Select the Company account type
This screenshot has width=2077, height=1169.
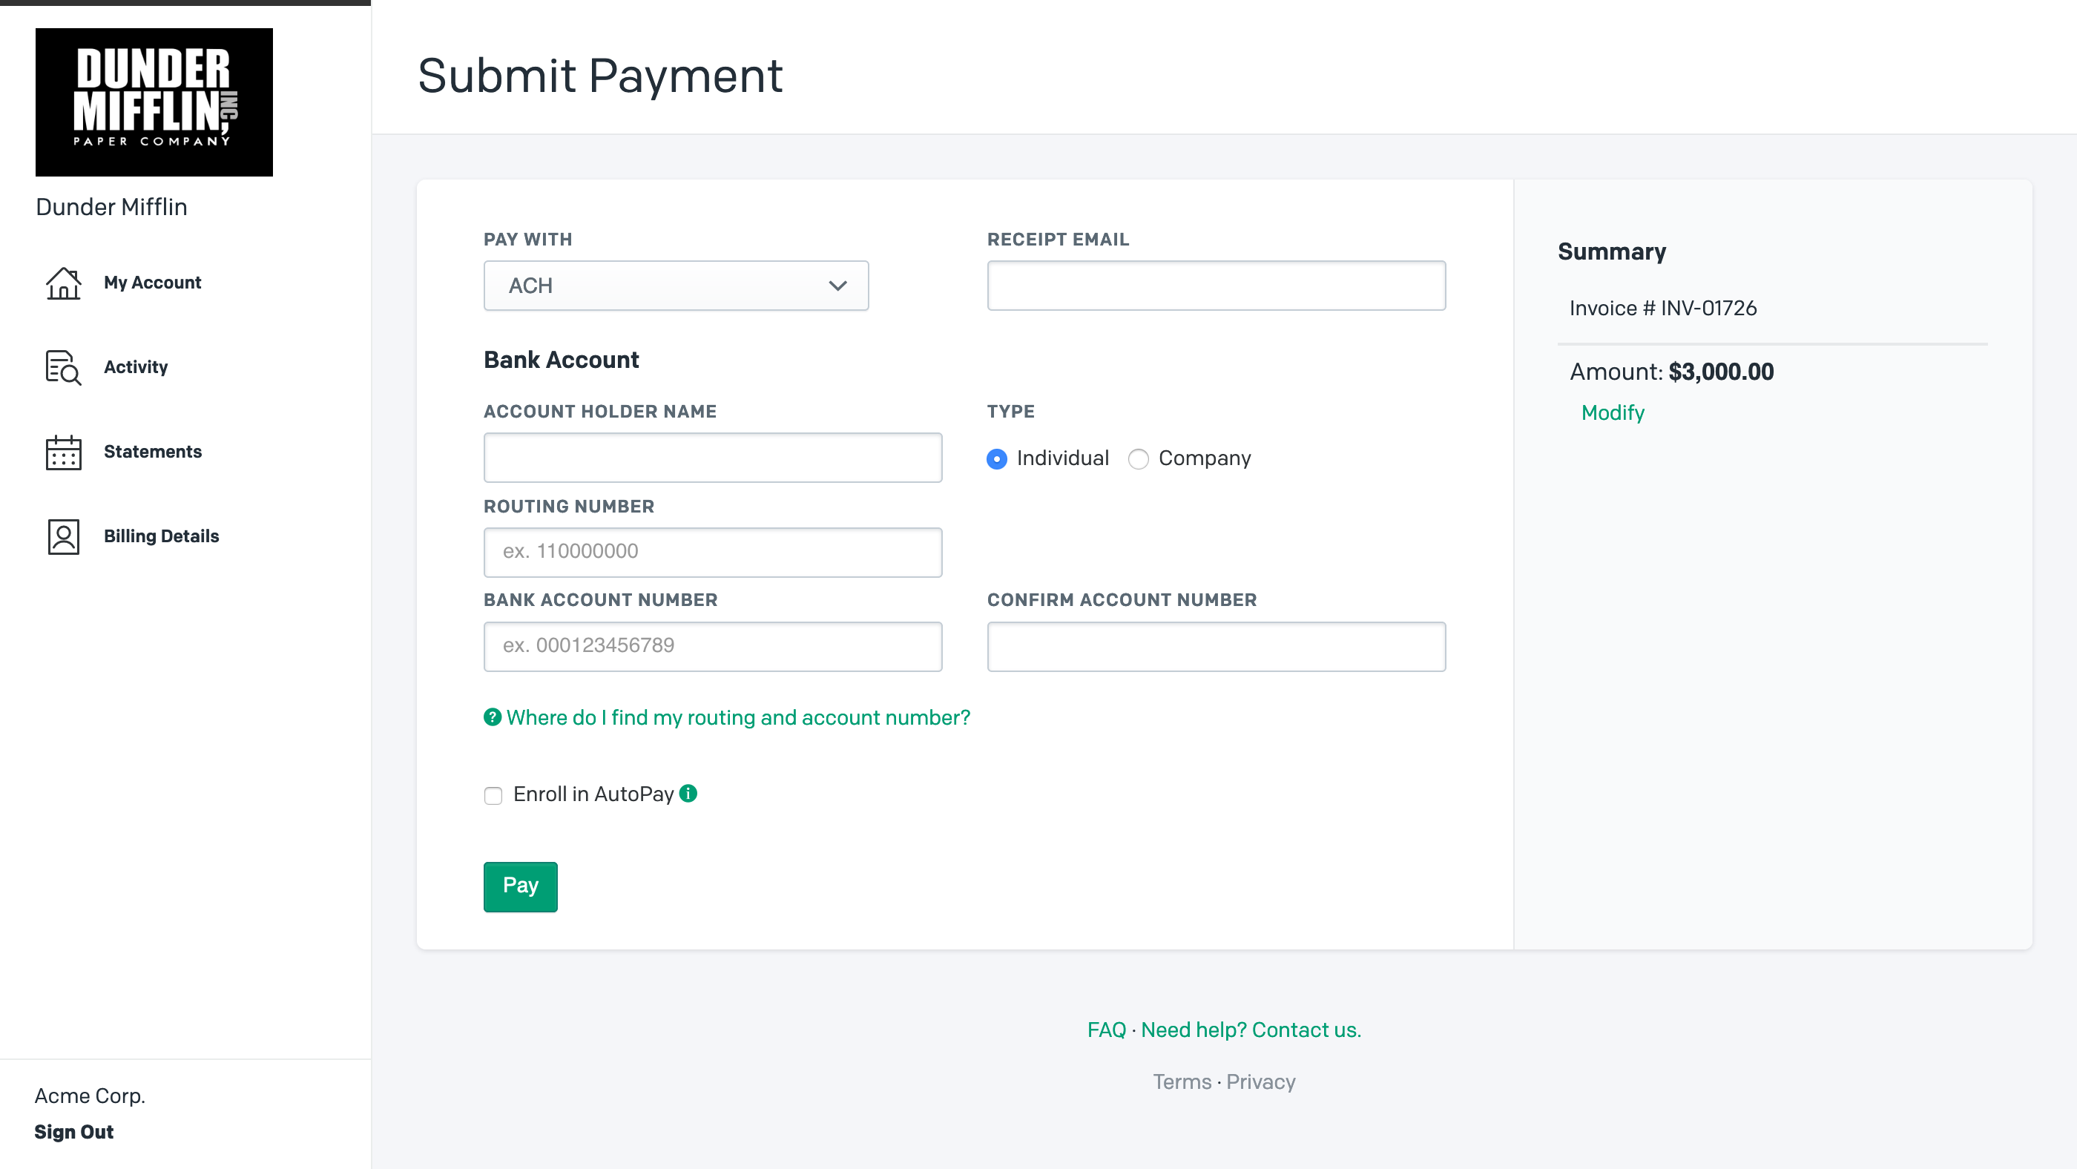click(x=1139, y=458)
